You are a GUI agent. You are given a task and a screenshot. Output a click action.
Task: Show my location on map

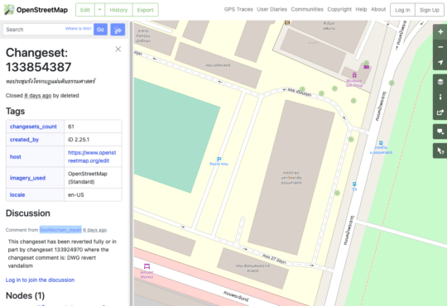440,62
